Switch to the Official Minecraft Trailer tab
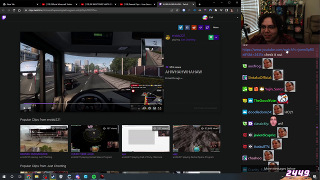Image resolution: width=320 pixels, height=180 pixels. (59, 4)
